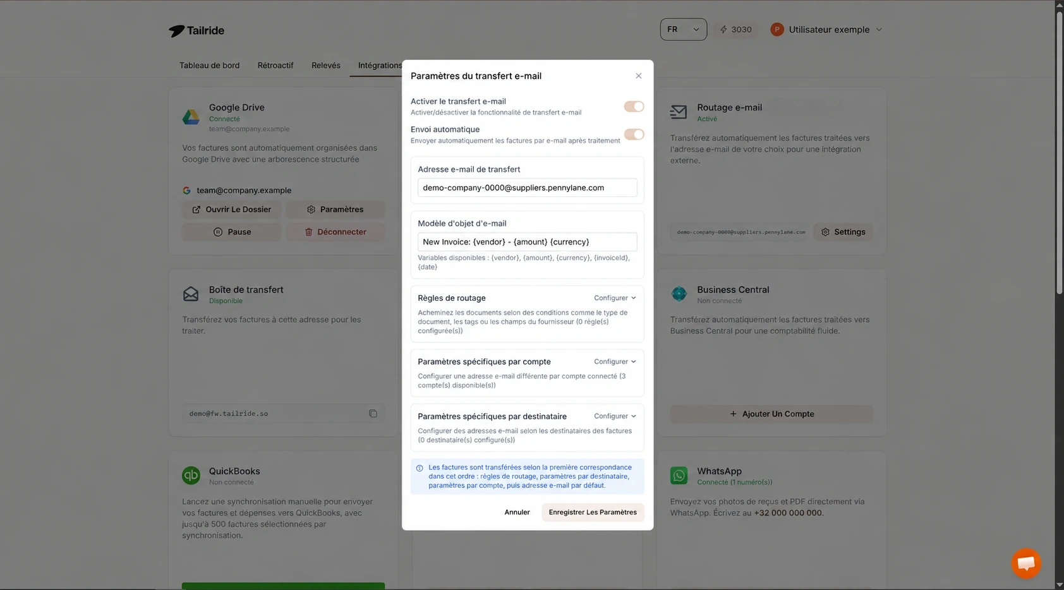Expand Paramètres spécifiques par compte Configurer
Viewport: 1064px width, 590px height.
coord(615,362)
